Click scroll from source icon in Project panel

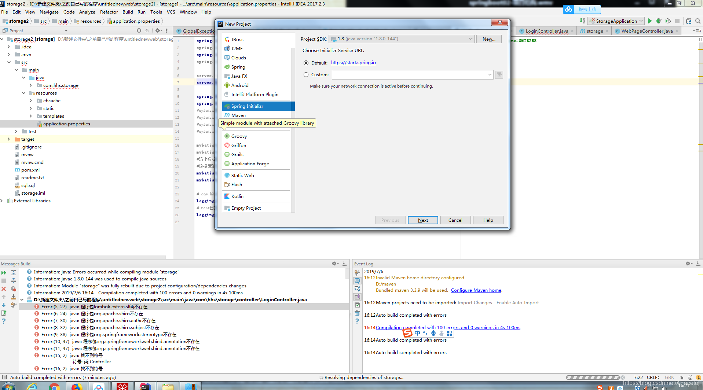[x=139, y=30]
